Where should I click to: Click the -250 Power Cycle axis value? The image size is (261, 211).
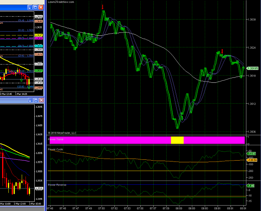[x=251, y=178]
